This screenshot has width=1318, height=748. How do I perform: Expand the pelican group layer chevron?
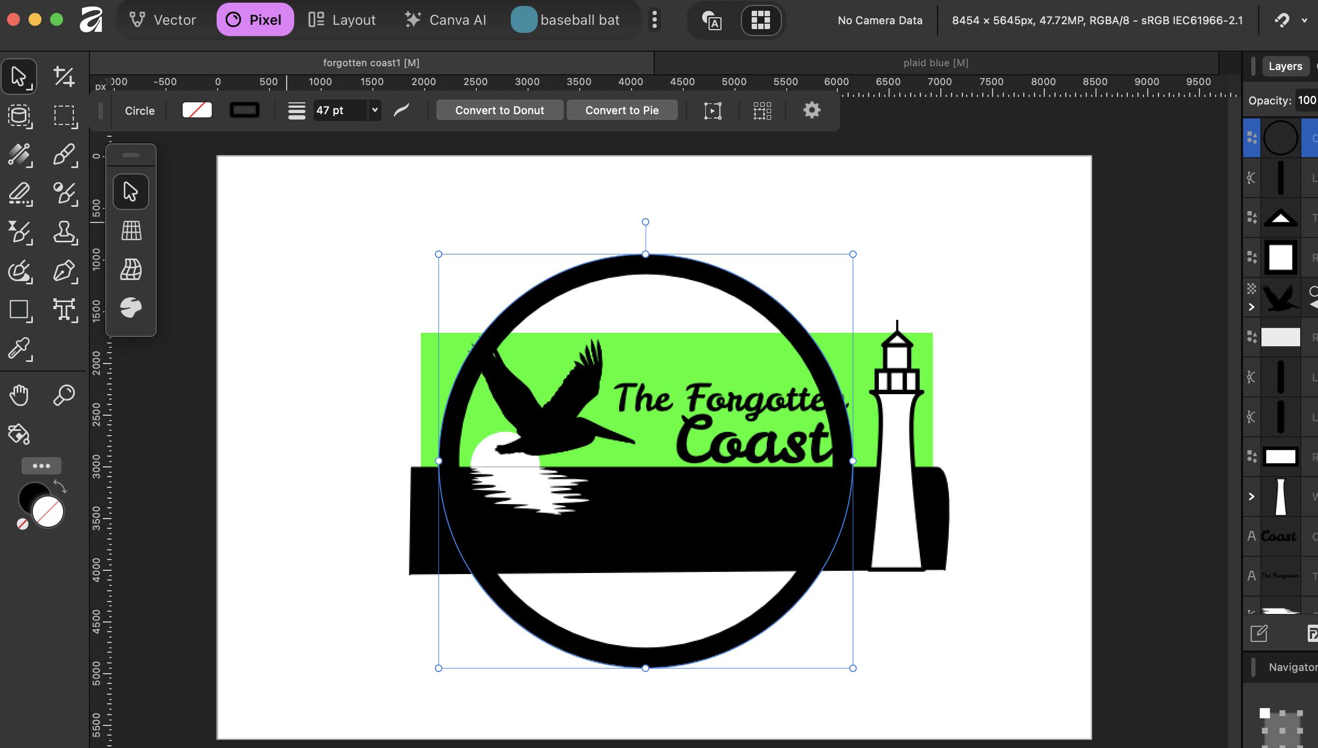1251,307
